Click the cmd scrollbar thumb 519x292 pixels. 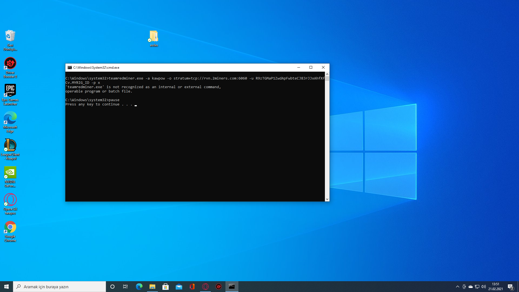point(327,79)
